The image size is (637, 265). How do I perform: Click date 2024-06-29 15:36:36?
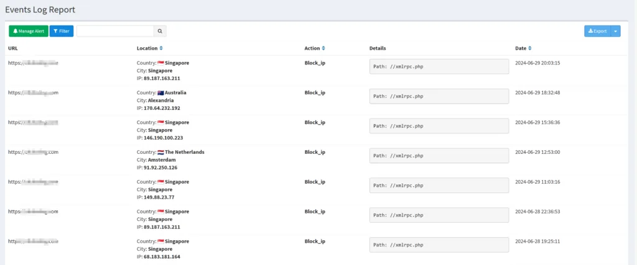click(537, 122)
